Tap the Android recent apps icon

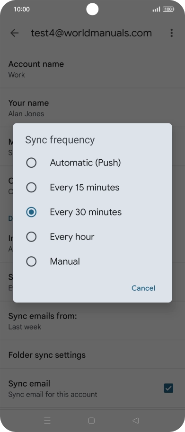click(47, 421)
